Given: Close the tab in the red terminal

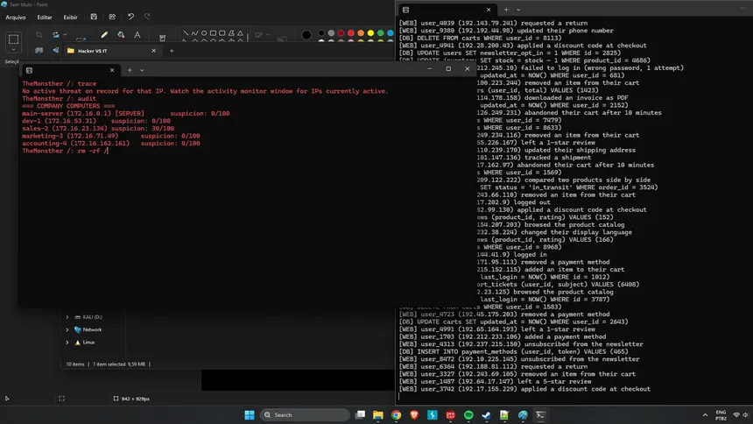Looking at the screenshot, I should click(x=112, y=70).
